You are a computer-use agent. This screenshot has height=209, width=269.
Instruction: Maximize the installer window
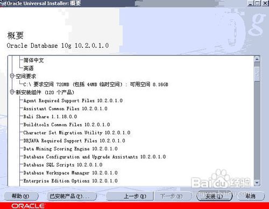point(258,3)
